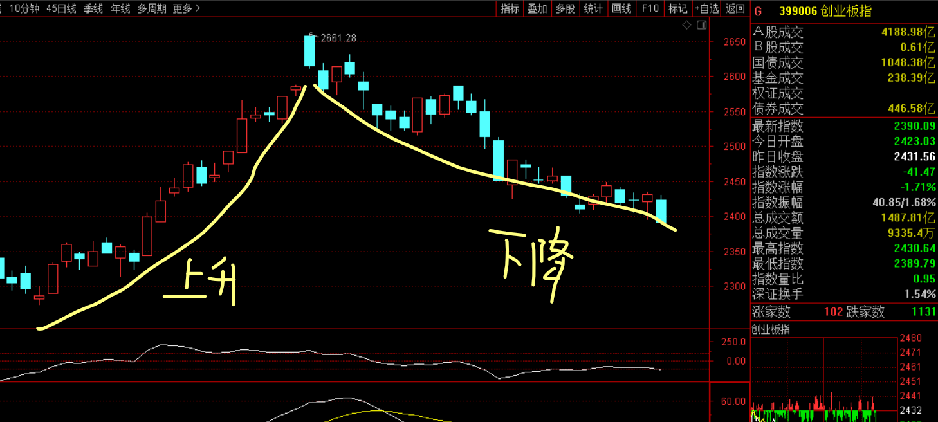Viewport: 938px width, 422px height.
Task: Click the 2389.79 lowest index value
Action: click(914, 264)
